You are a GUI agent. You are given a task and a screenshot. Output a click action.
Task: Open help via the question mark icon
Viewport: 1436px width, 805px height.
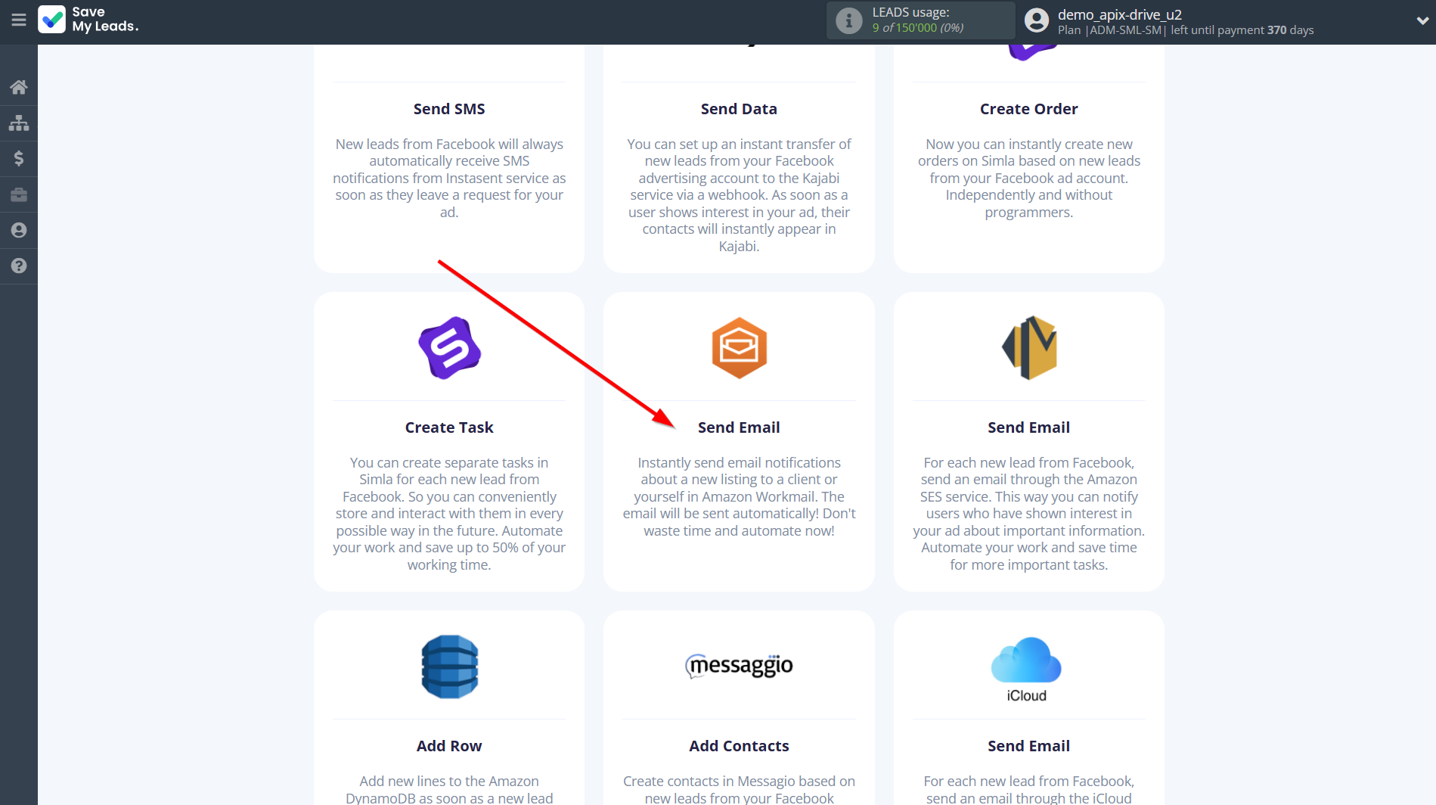coord(18,266)
